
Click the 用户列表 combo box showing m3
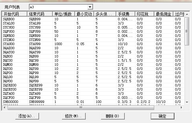(x=61, y=7)
